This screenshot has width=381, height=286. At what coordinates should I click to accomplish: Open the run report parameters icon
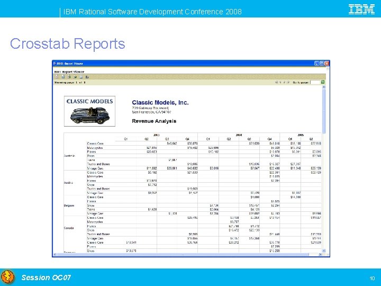[63, 77]
